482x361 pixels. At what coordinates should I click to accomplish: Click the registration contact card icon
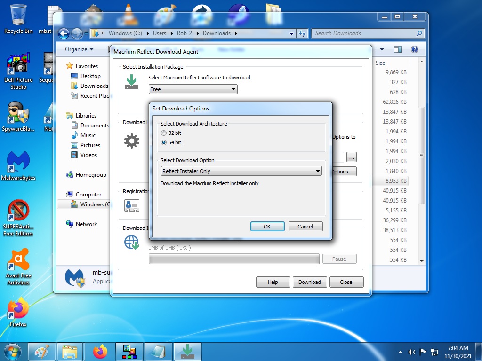pyautogui.click(x=132, y=205)
